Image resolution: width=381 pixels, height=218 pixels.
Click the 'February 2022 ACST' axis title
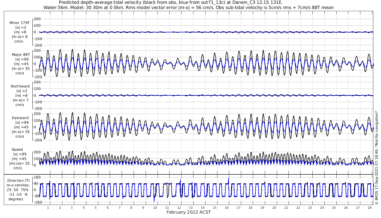coord(189,212)
